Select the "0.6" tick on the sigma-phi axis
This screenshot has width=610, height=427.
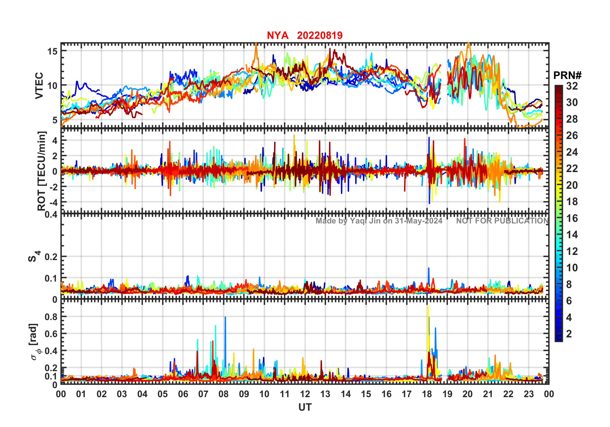(x=51, y=334)
